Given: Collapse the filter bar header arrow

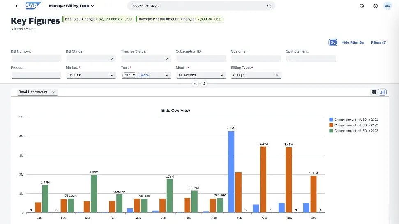Looking at the screenshot, I should click(x=196, y=84).
